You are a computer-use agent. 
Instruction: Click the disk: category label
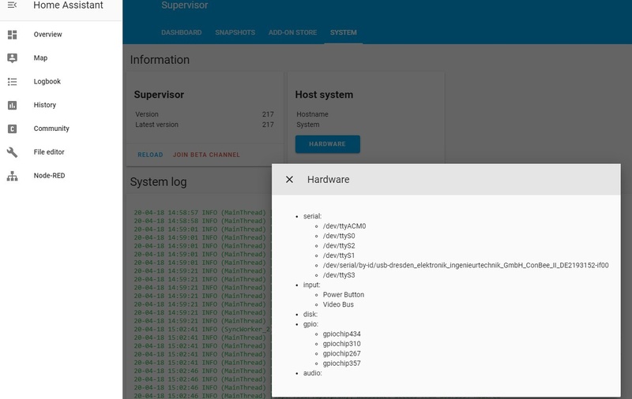pyautogui.click(x=310, y=315)
